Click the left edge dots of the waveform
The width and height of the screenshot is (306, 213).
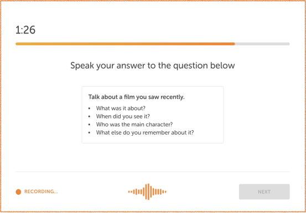[130, 192]
